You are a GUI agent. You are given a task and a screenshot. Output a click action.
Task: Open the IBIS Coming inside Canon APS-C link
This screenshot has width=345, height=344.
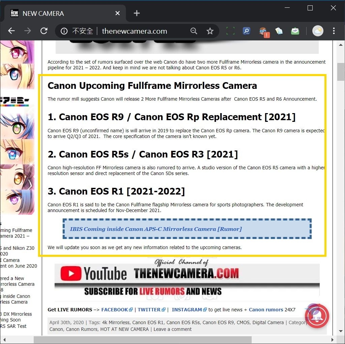[156, 229]
